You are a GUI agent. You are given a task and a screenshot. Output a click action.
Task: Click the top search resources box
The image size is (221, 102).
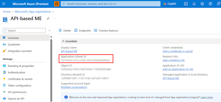click(x=110, y=4)
